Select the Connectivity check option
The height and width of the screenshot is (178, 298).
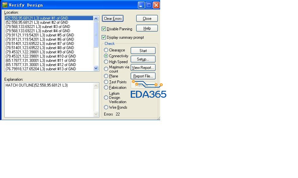[106, 56]
